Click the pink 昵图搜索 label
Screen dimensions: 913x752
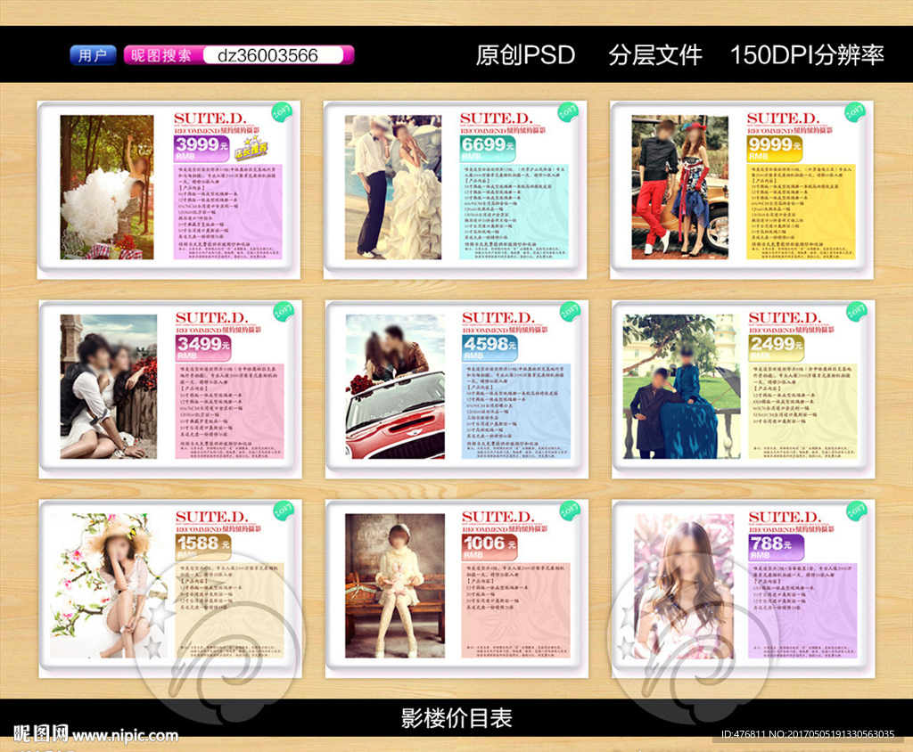point(160,55)
